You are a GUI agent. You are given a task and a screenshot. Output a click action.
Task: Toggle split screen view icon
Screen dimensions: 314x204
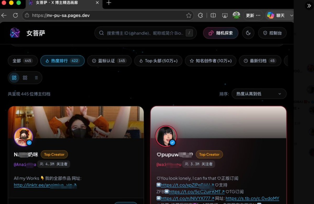click(x=213, y=15)
